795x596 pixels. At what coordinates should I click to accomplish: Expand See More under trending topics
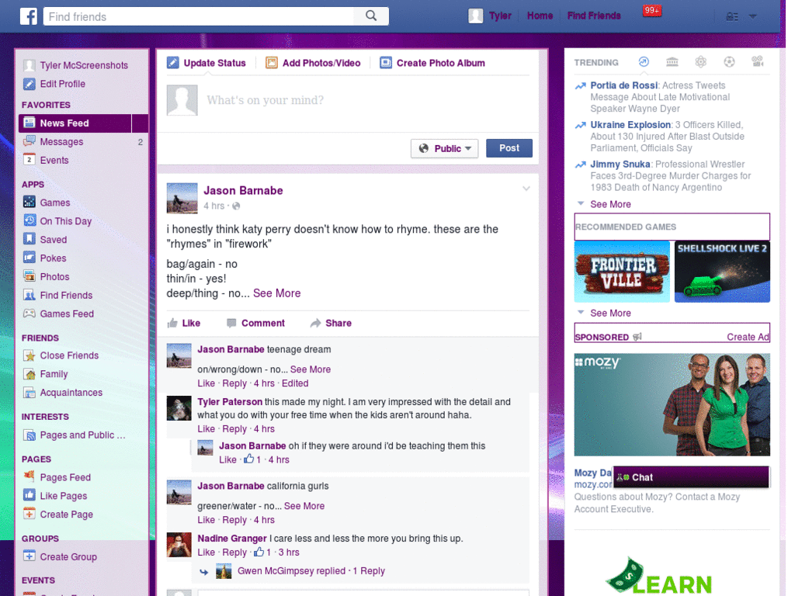[610, 204]
